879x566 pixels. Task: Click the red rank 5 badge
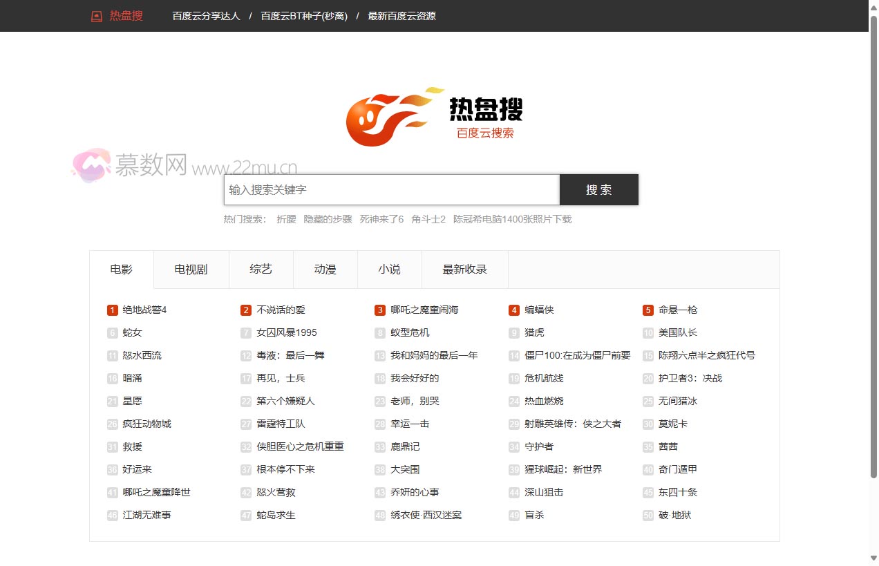[648, 310]
